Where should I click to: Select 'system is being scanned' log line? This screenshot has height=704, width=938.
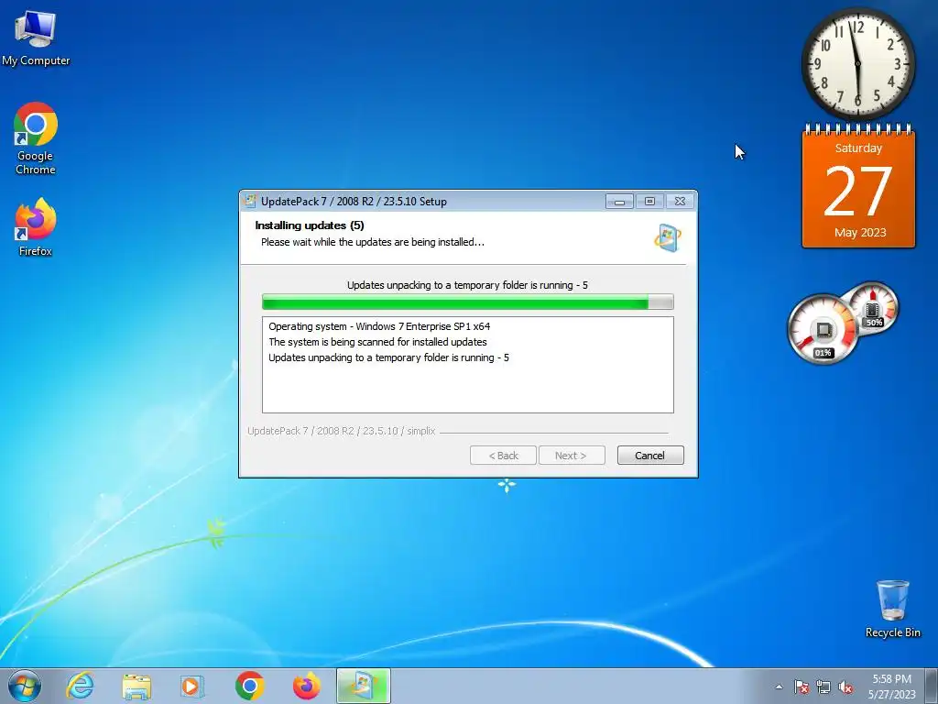pyautogui.click(x=377, y=342)
